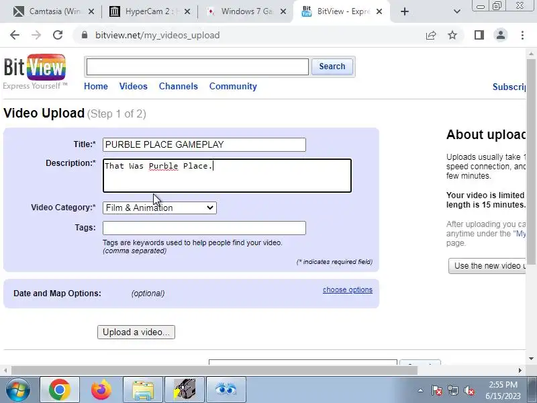Open the Videos section
537x403 pixels.
coord(133,87)
